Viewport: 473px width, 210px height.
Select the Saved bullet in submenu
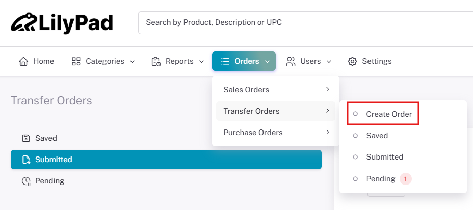pyautogui.click(x=355, y=136)
